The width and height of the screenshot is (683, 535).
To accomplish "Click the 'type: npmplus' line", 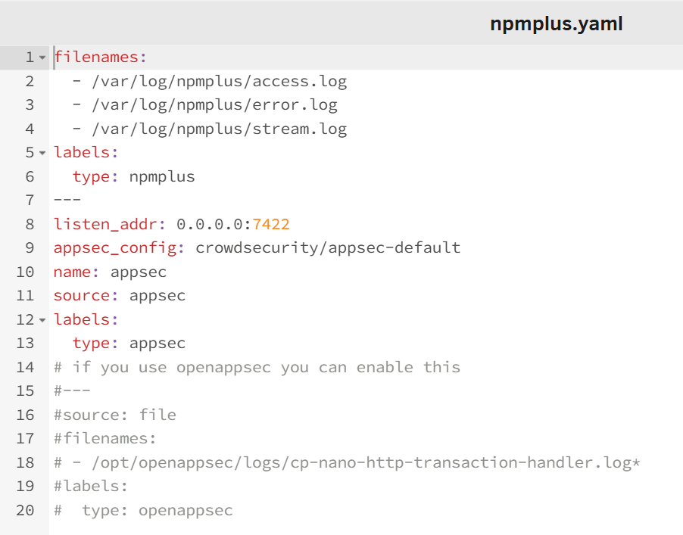I will (133, 177).
